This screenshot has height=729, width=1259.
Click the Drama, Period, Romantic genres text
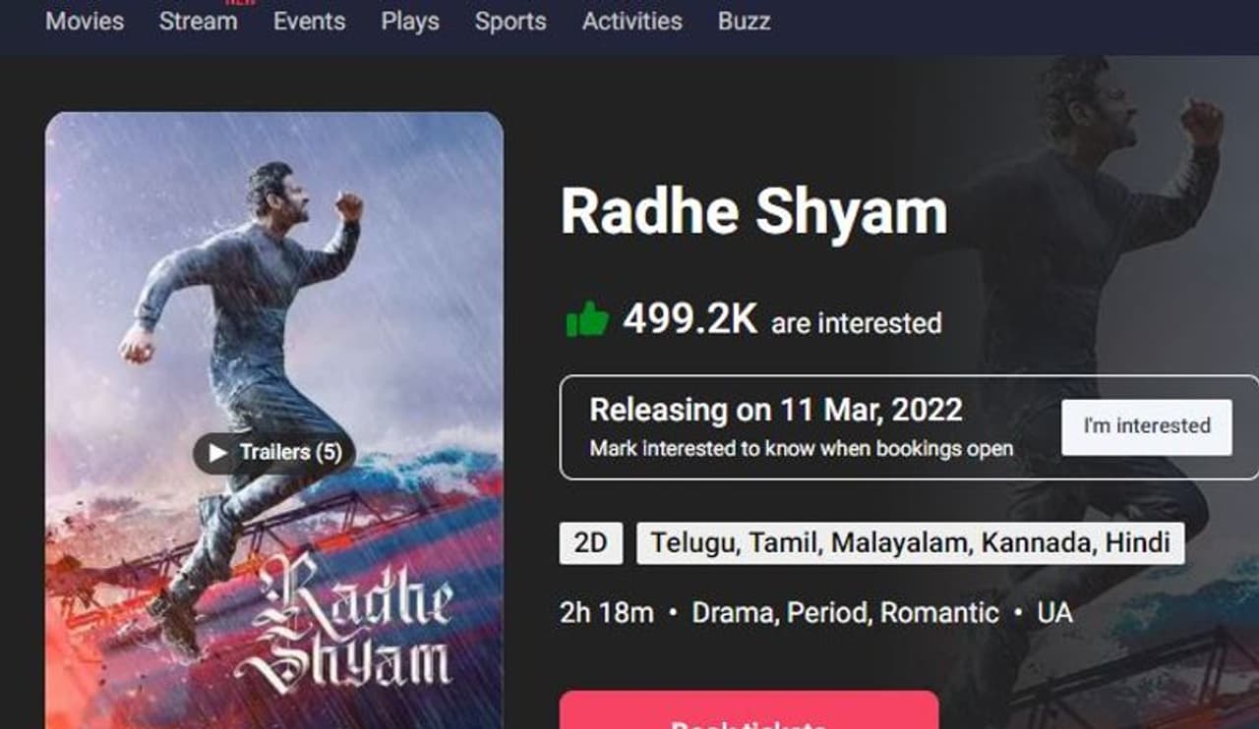click(845, 613)
